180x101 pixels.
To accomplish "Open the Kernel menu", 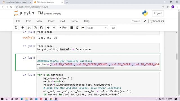I will pos(74,21).
